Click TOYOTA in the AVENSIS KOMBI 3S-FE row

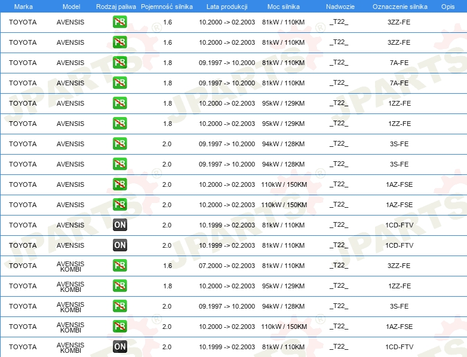click(x=23, y=306)
